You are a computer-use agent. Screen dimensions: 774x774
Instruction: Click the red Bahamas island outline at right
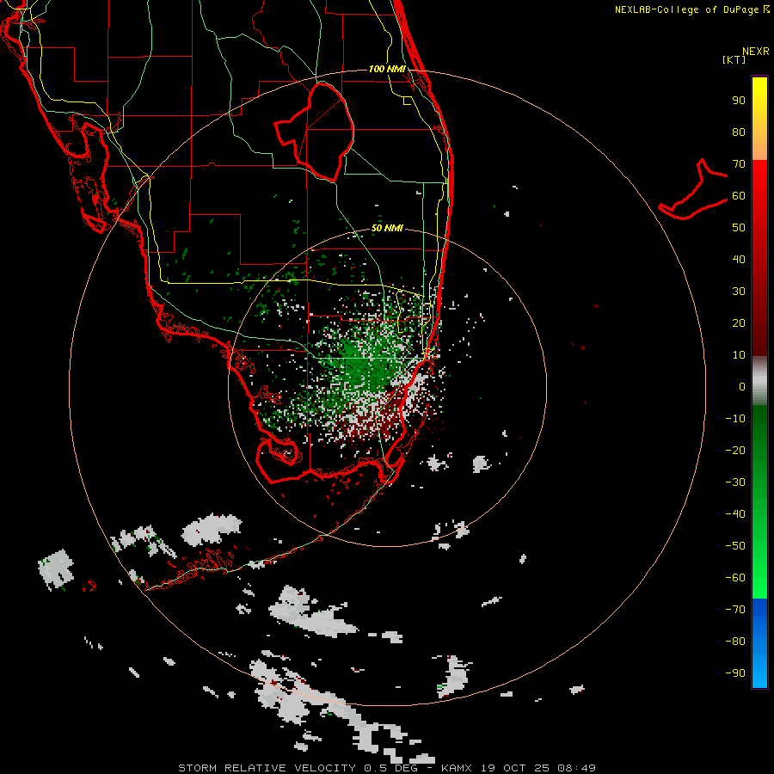pyautogui.click(x=693, y=190)
